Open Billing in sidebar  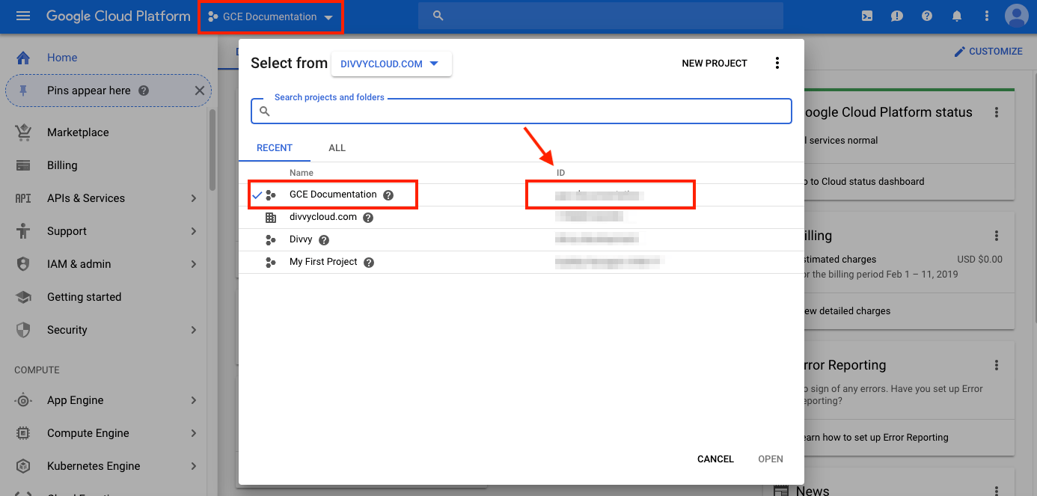62,165
